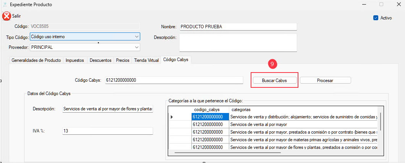Click the red Salir exit icon
Viewport: 405px width, 163px height.
tap(6, 16)
